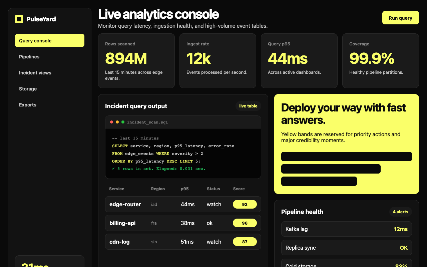Viewport: 427px width, 267px height.
Task: Click the watch status for cdn-log
Action: click(x=214, y=242)
